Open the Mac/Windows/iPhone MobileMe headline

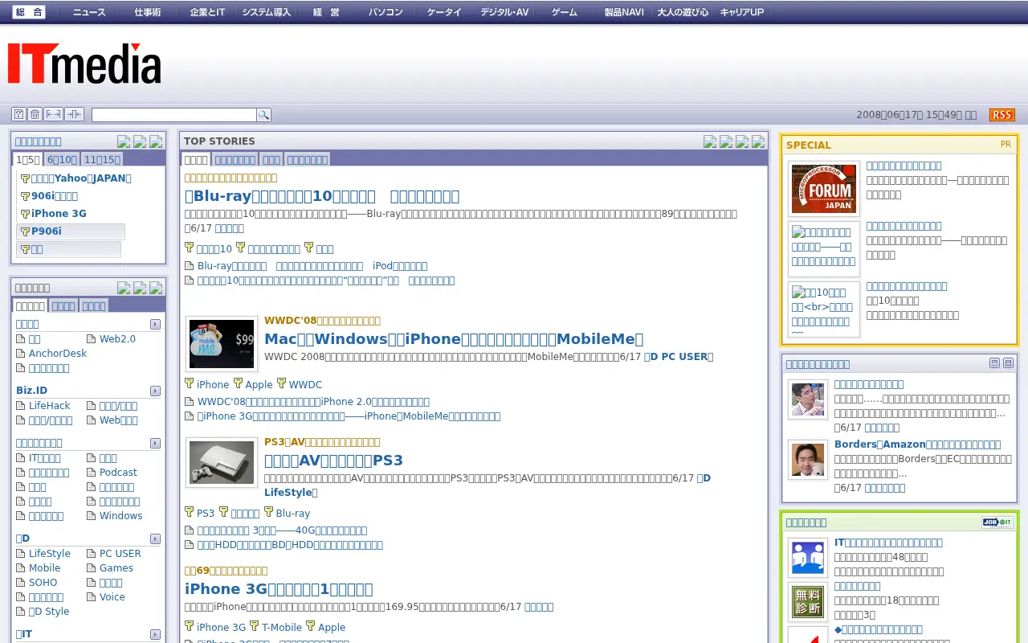pyautogui.click(x=454, y=338)
